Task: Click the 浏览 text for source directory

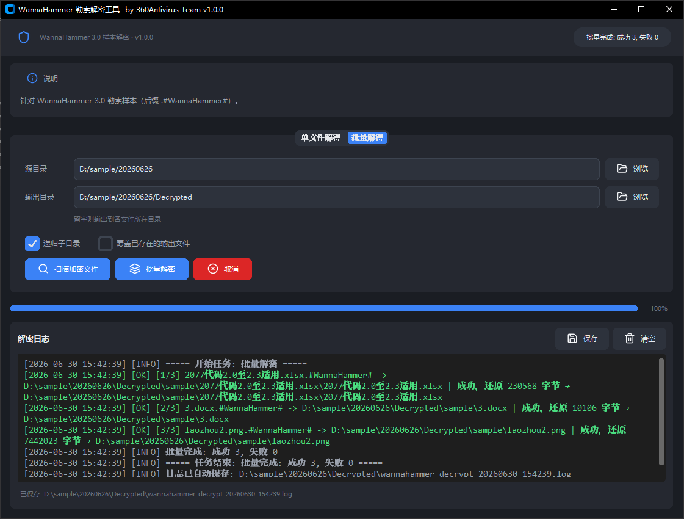Action: pyautogui.click(x=641, y=169)
